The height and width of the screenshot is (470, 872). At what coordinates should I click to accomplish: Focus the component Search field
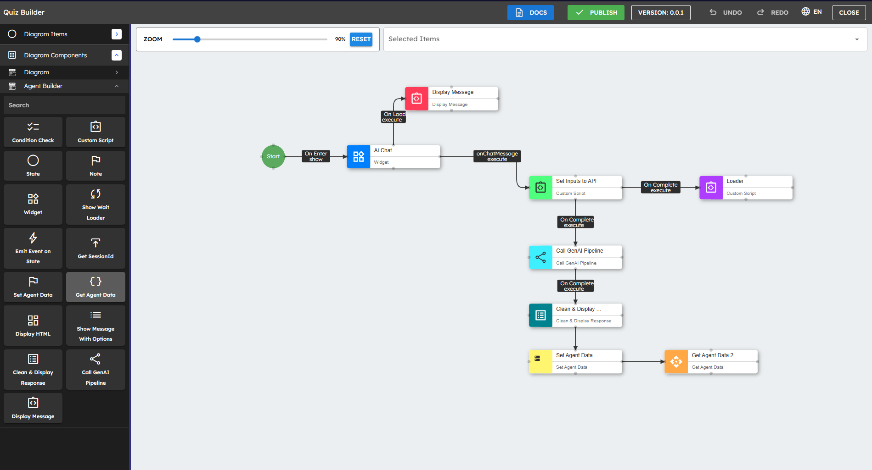tap(64, 105)
